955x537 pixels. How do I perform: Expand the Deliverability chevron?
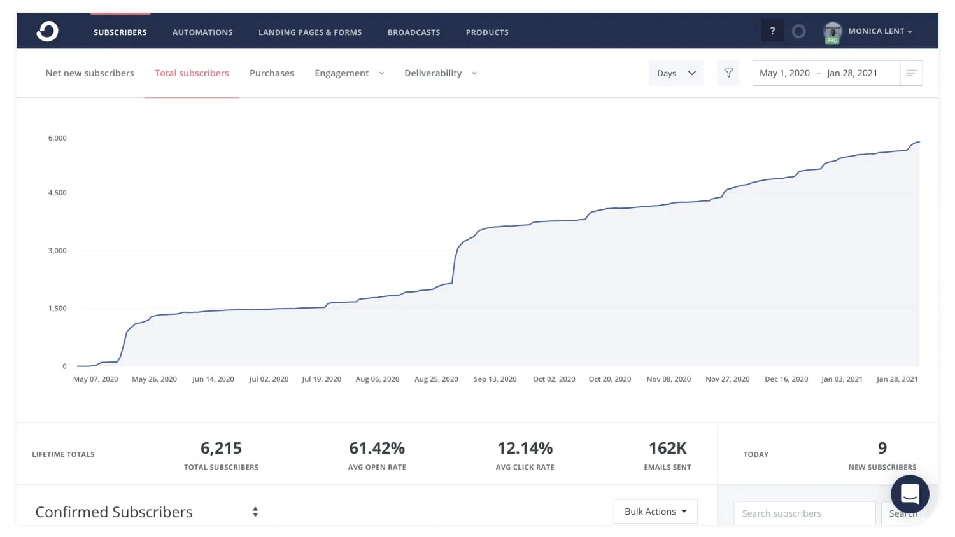[x=474, y=73]
